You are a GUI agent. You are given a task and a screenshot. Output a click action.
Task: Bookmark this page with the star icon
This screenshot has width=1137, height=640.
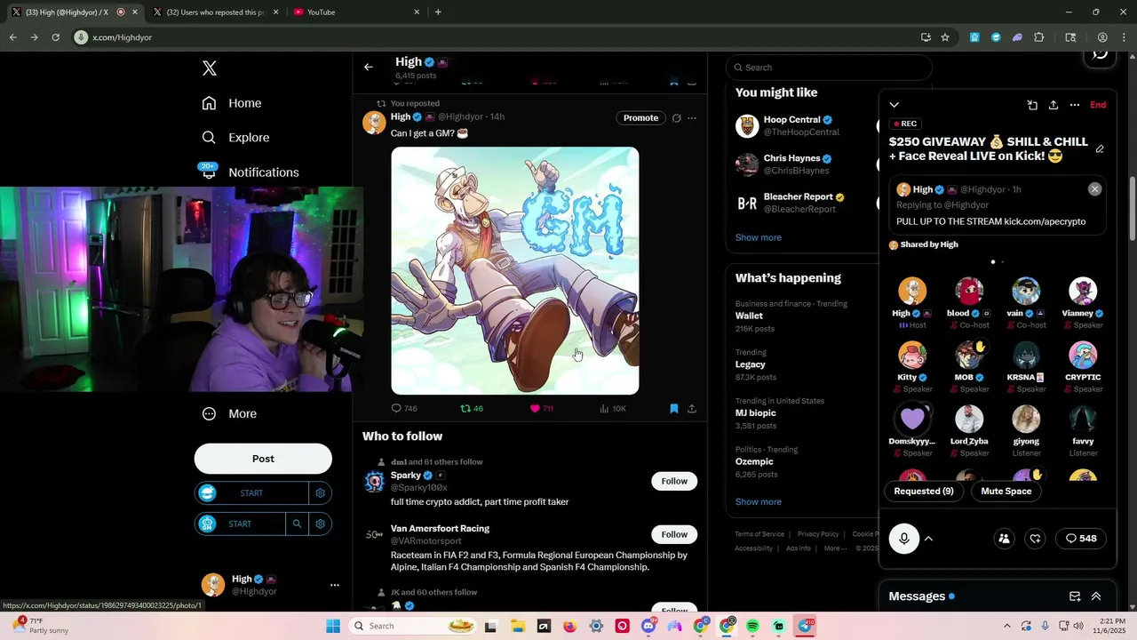coord(945,37)
